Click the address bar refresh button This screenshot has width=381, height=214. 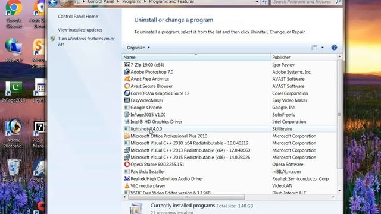(x=264, y=2)
